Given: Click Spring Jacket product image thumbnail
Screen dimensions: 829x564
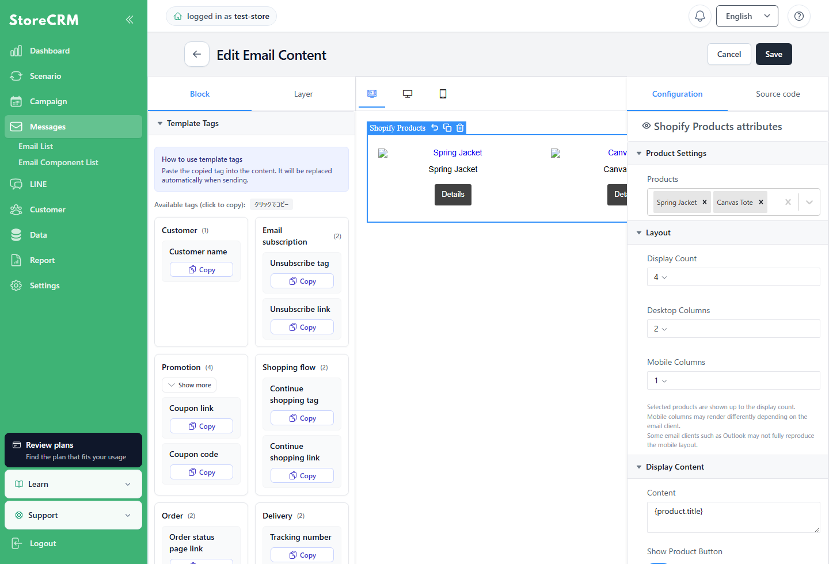Looking at the screenshot, I should (383, 153).
